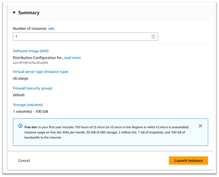
Task: Open the Software Image (AMI) link
Action: tap(31, 51)
